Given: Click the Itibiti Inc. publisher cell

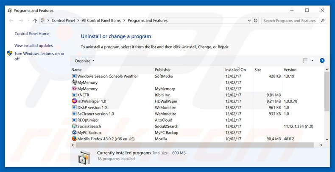Looking at the screenshot, I should tap(163, 95).
